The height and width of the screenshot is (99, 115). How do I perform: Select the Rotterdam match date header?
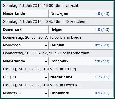[57, 53]
